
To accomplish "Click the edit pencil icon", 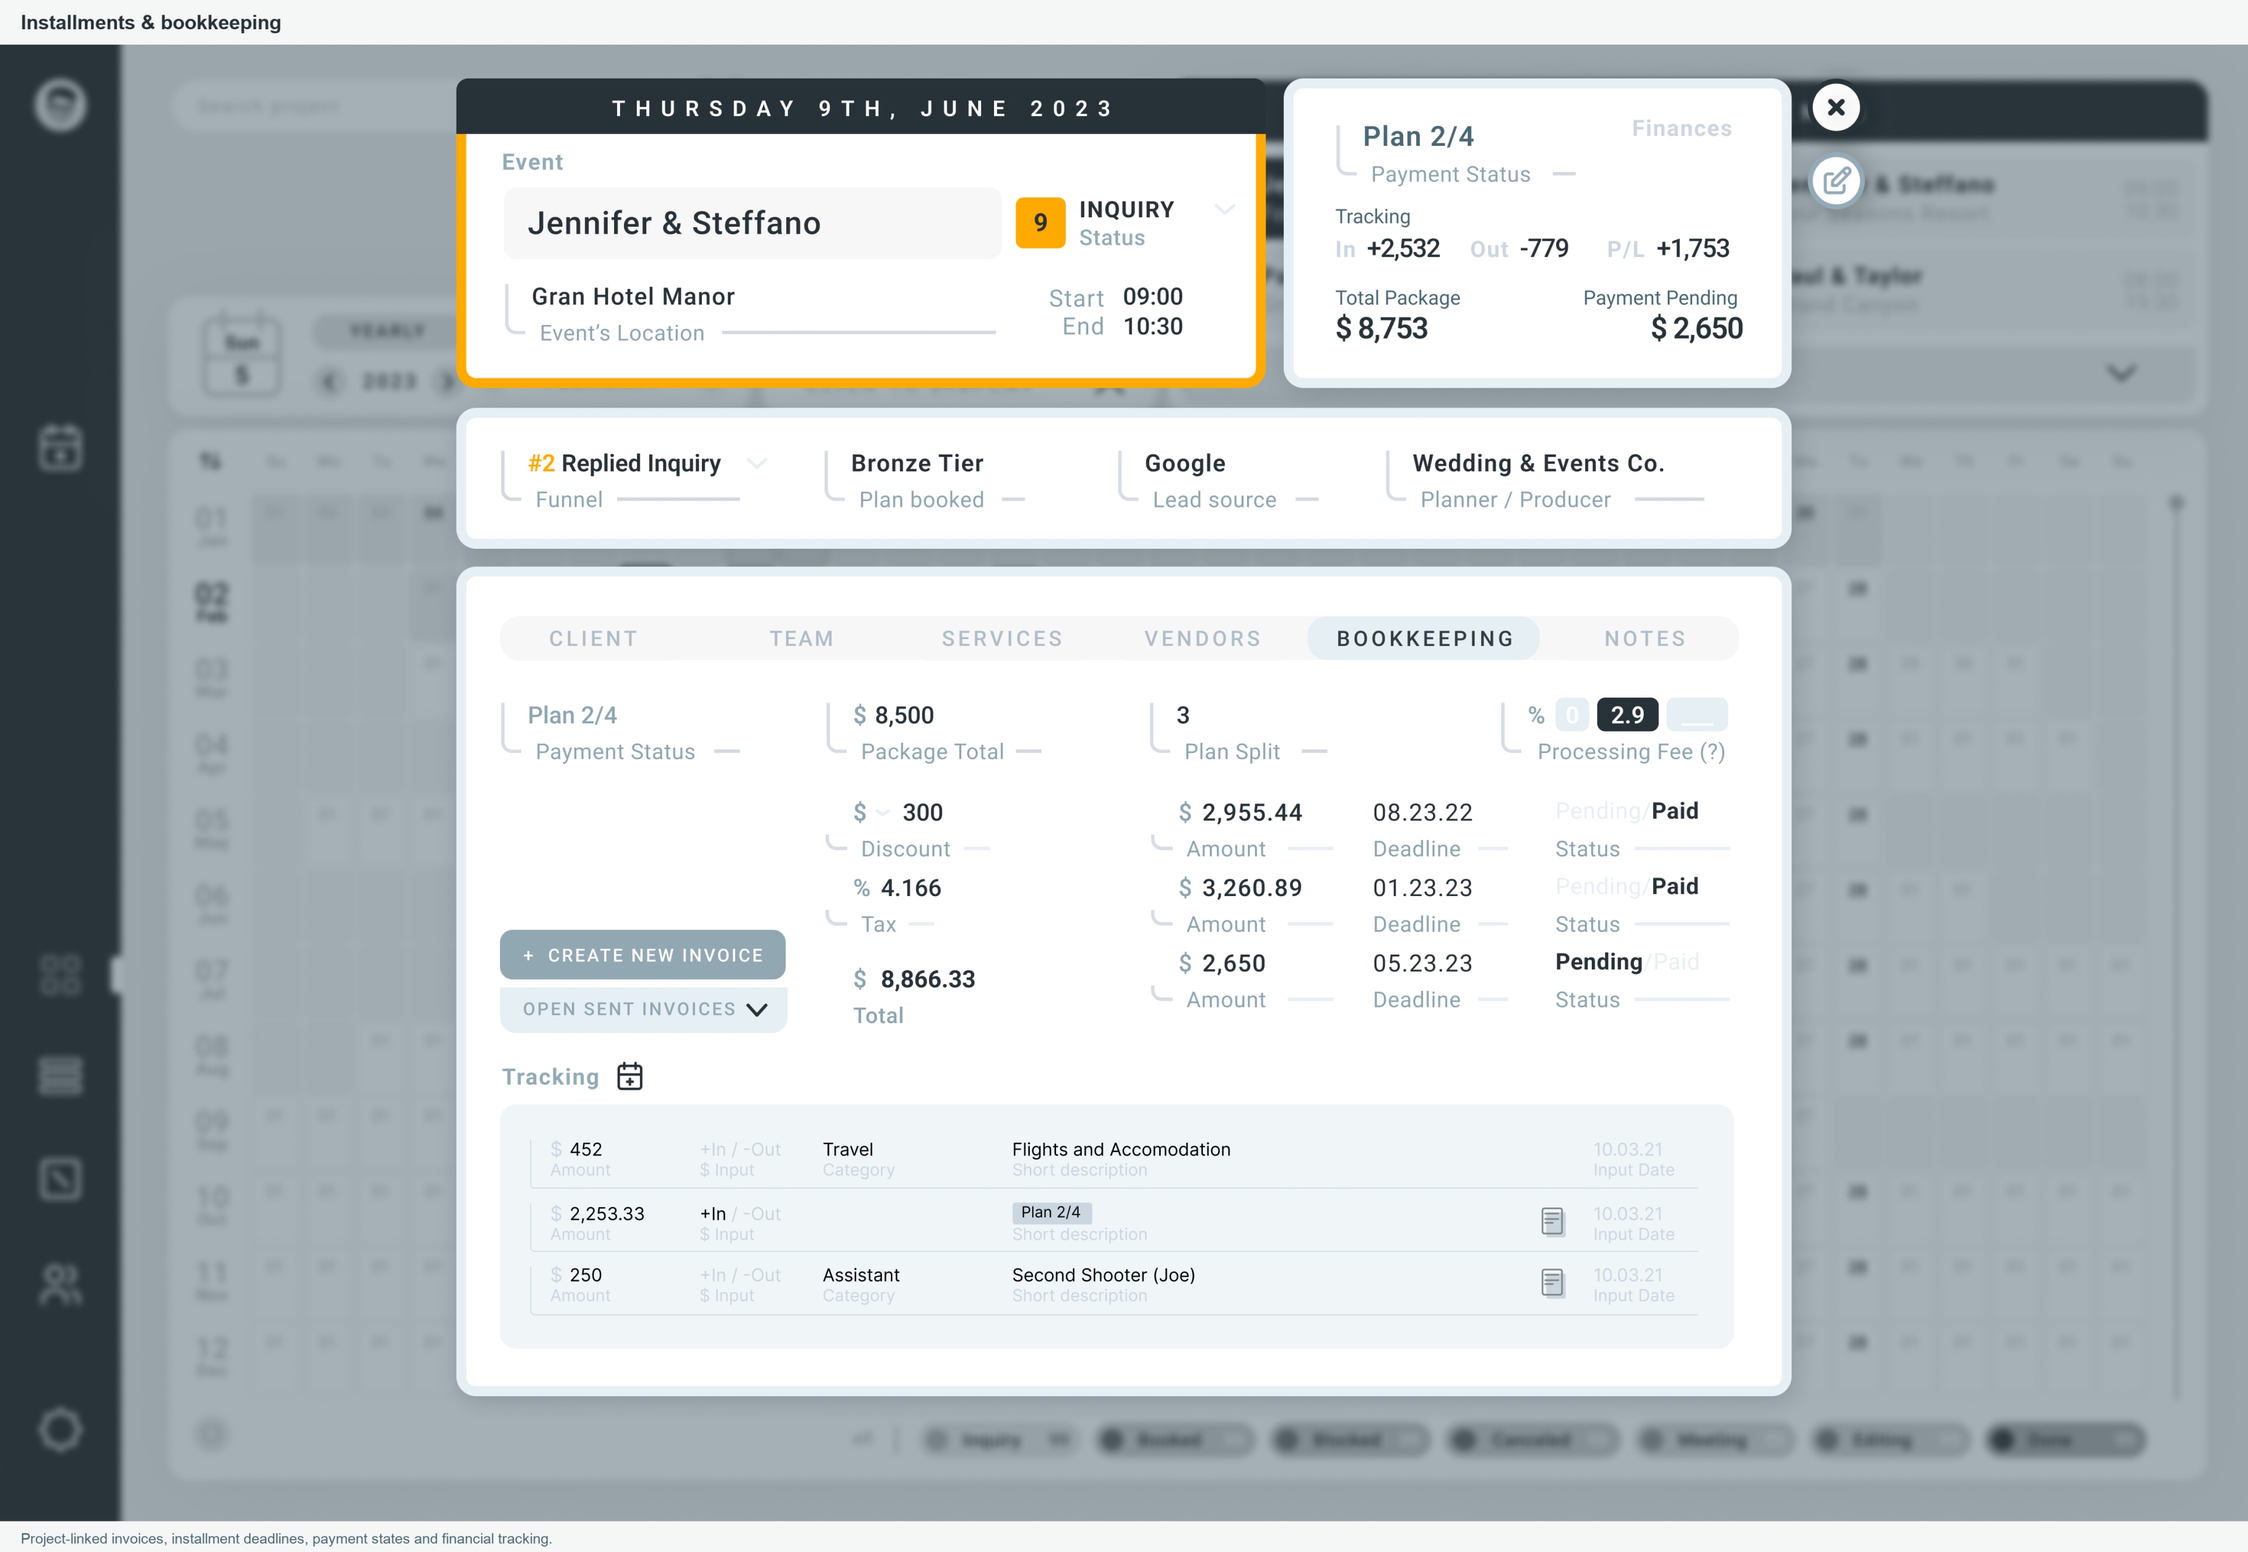I will coord(1836,181).
